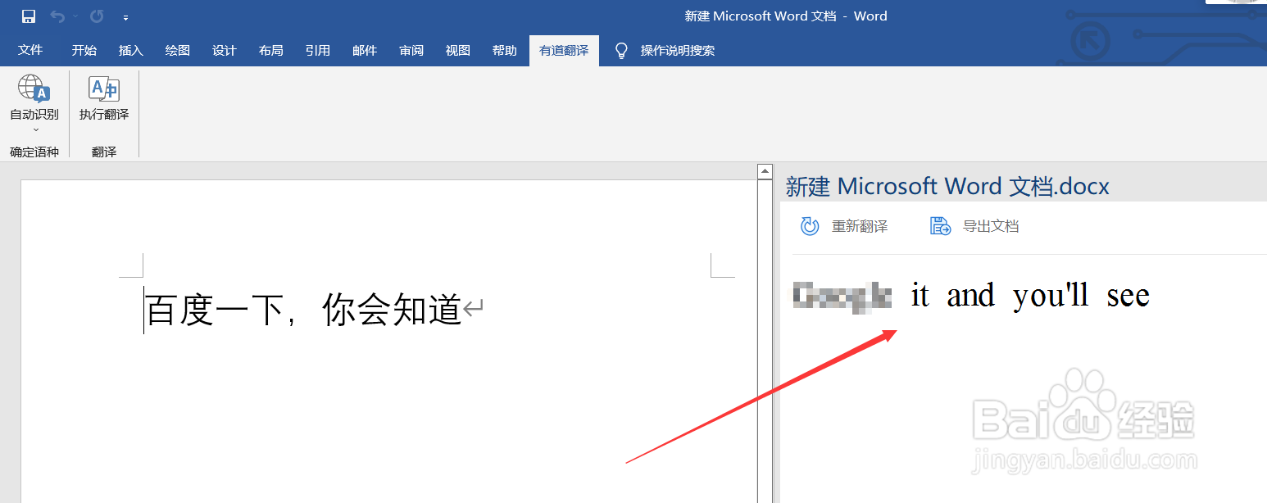The image size is (1267, 503).
Task: Switch to the 帮助 tab
Action: (505, 50)
